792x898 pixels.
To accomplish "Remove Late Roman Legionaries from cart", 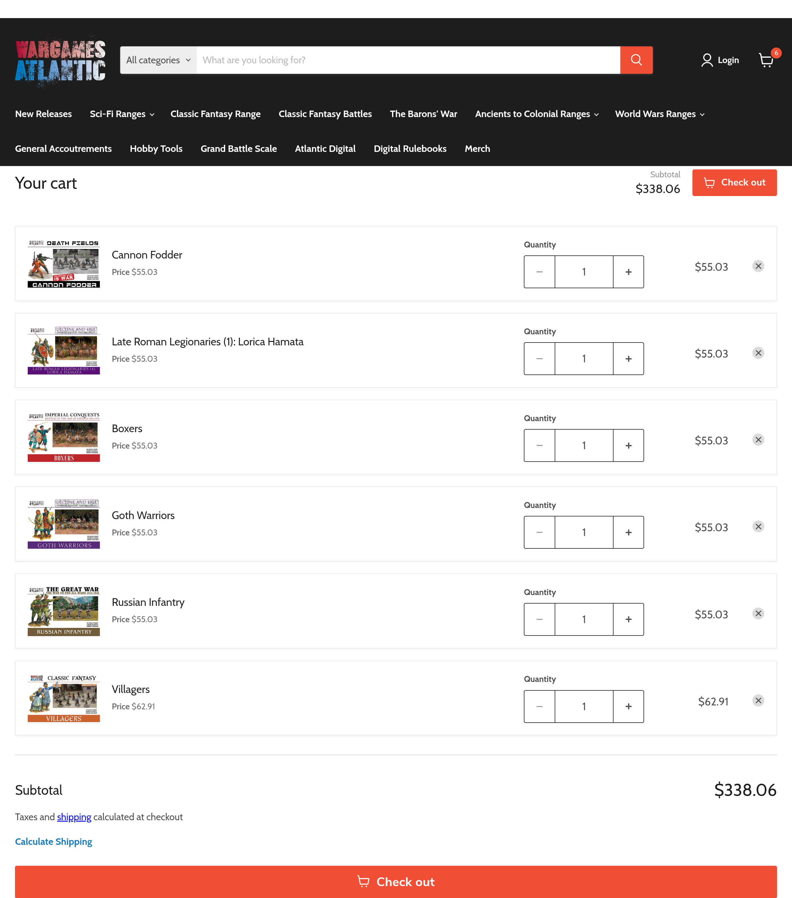I will click(x=758, y=353).
